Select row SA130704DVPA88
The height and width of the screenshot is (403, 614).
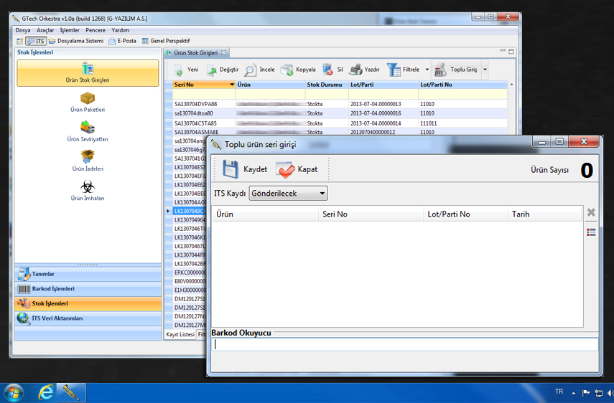(340, 104)
